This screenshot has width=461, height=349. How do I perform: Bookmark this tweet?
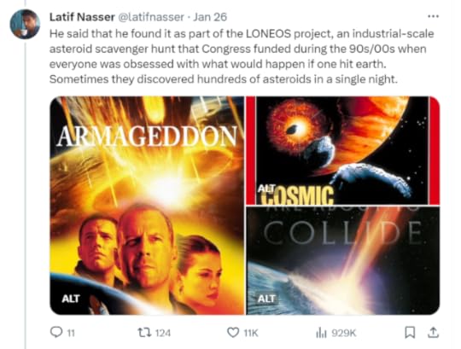tap(410, 333)
